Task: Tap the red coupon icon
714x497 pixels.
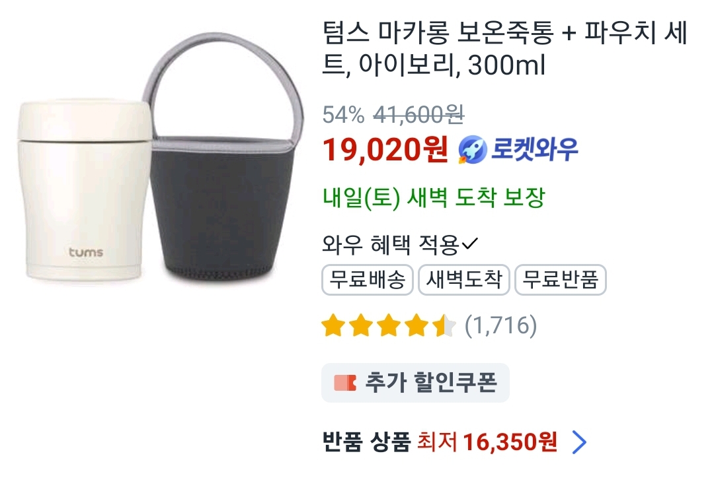Action: click(x=344, y=383)
